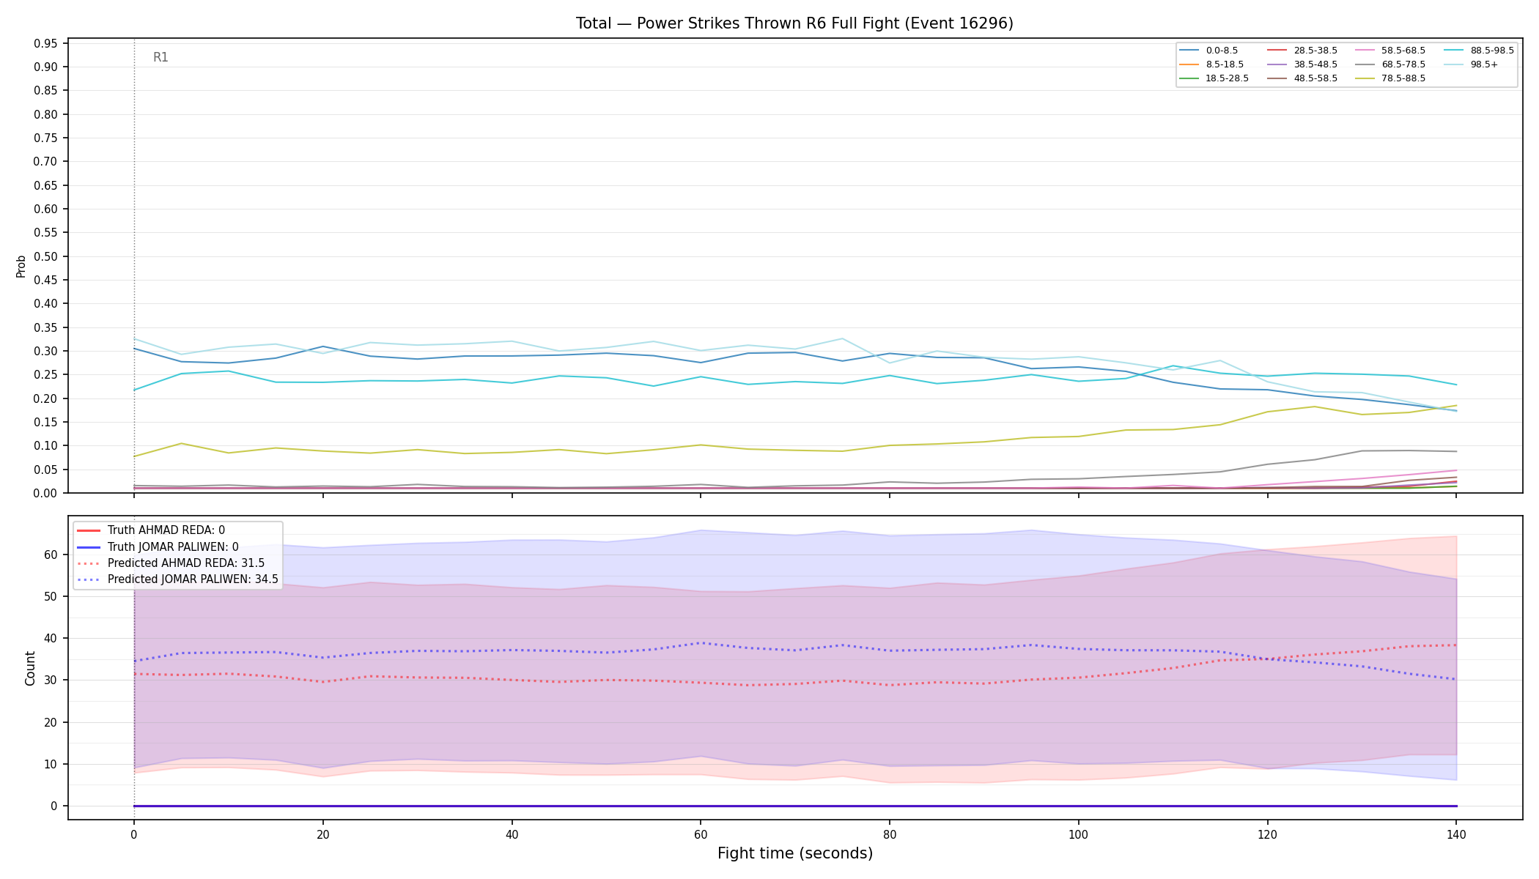Click the 0.00 tick on Prob axis
The height and width of the screenshot is (879, 1539).
pyautogui.click(x=45, y=493)
